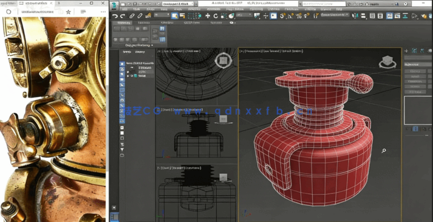Activate the Select and Rotate tool
The width and height of the screenshot is (433, 222).
click(216, 16)
